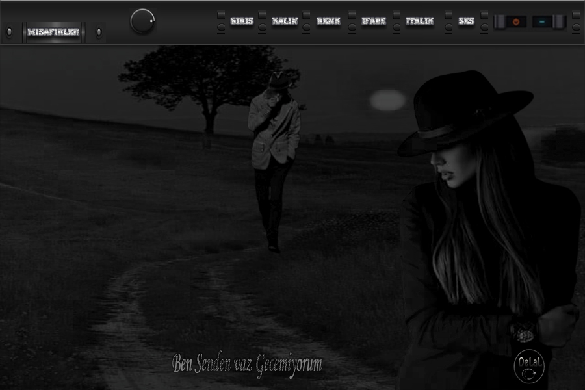Toggle KALIN bold text option
This screenshot has width=585, height=390.
coord(285,21)
